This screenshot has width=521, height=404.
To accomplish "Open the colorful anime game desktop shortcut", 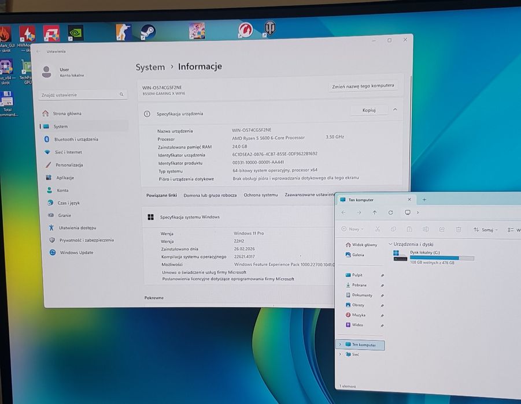I will [x=197, y=31].
